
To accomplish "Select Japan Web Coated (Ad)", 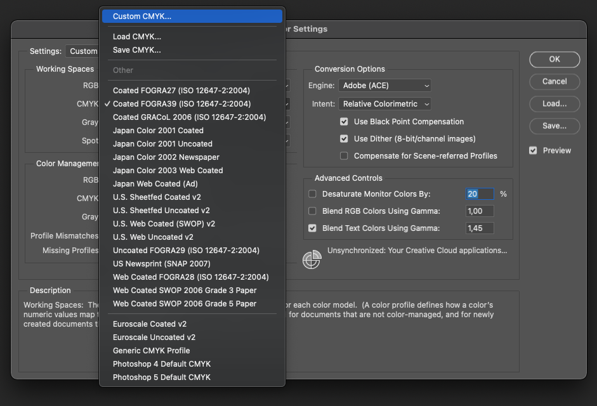I will coord(192,183).
